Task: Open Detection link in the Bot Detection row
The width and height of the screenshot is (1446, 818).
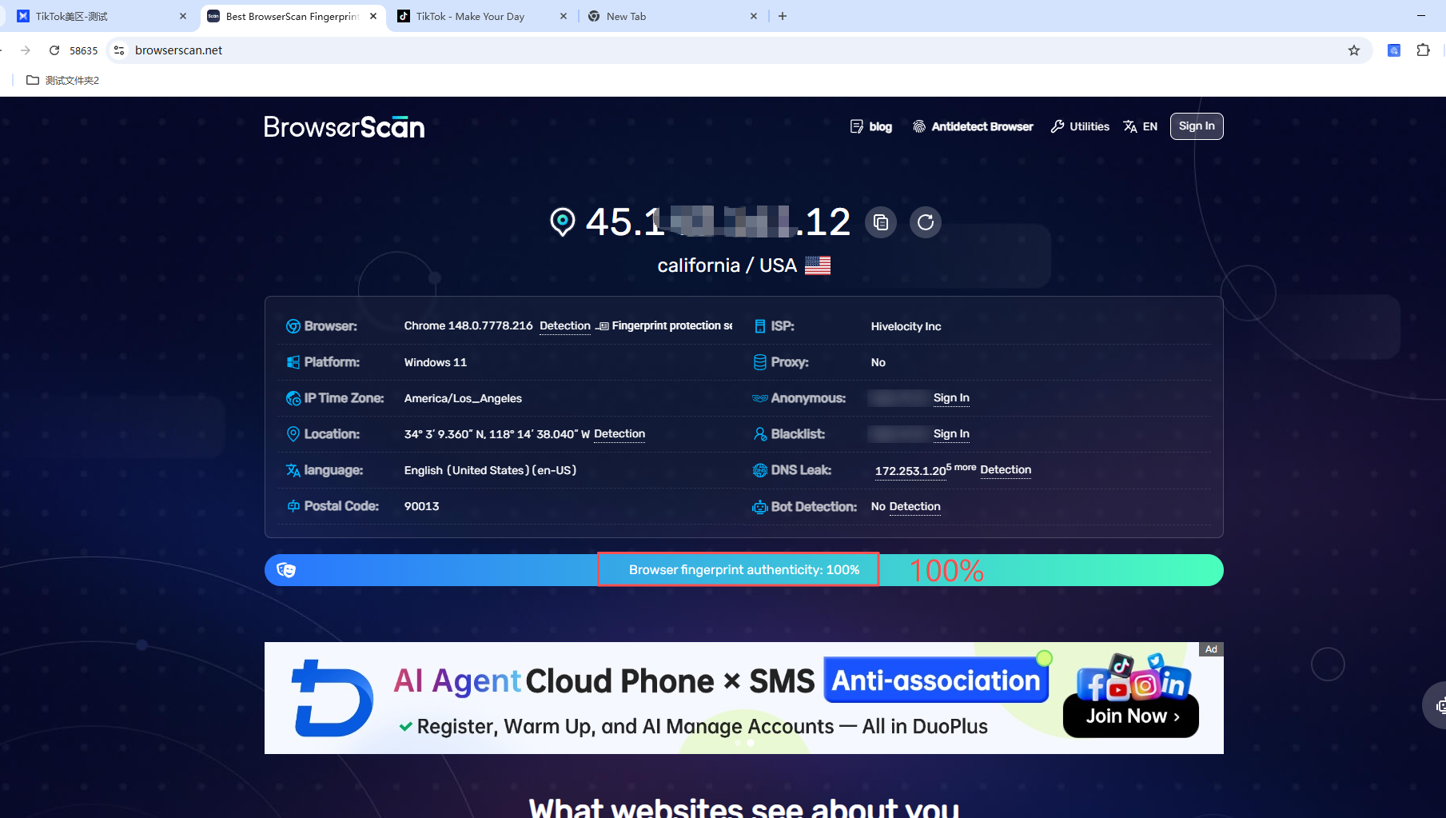Action: (914, 506)
